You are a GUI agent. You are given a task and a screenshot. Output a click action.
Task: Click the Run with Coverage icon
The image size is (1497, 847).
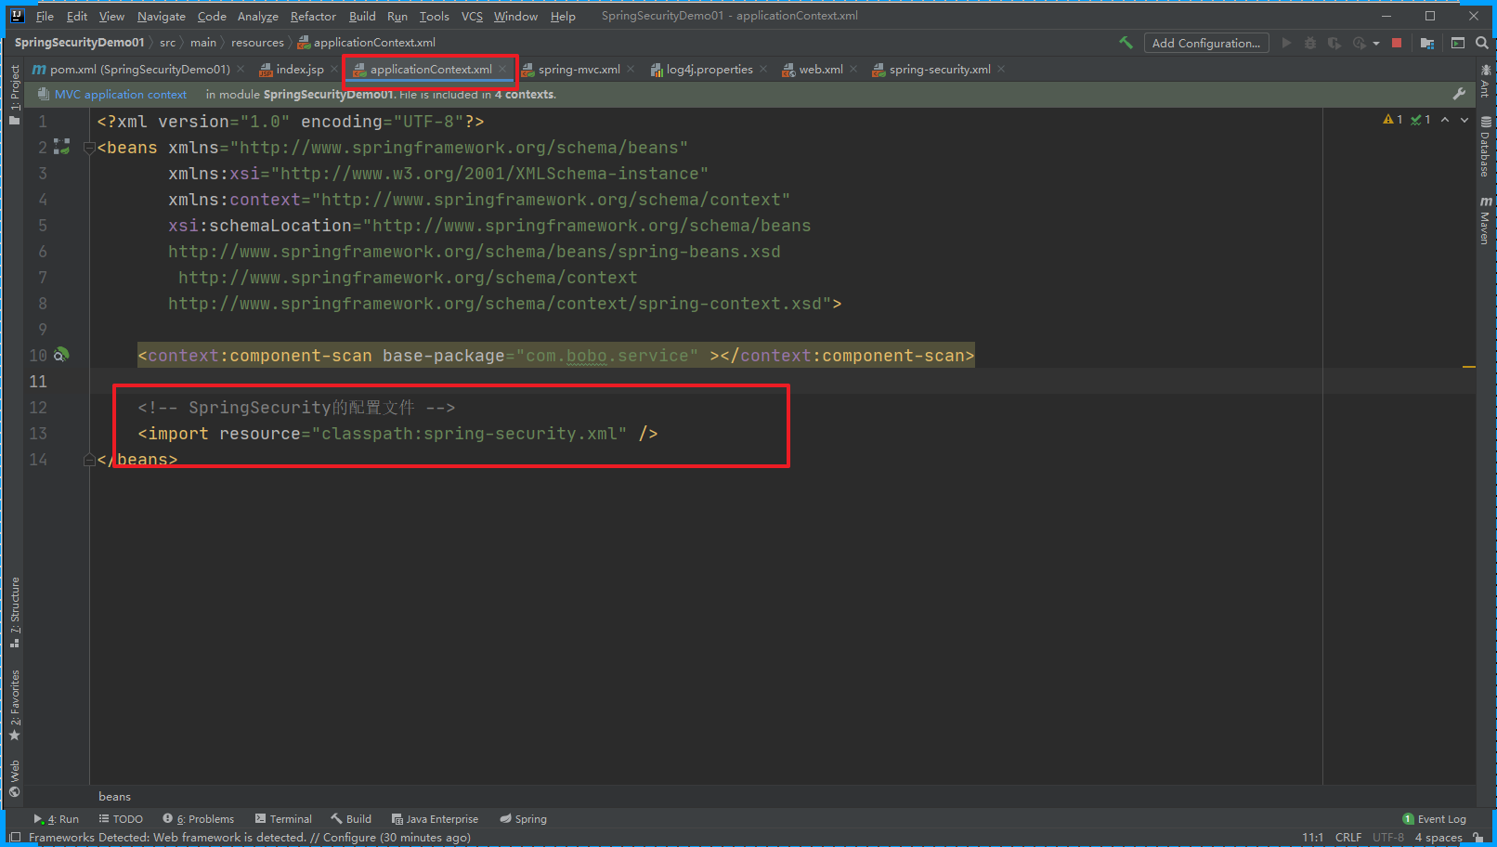point(1334,43)
